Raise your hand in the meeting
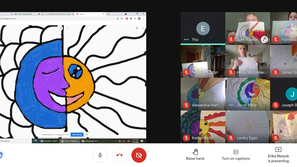 point(195,155)
